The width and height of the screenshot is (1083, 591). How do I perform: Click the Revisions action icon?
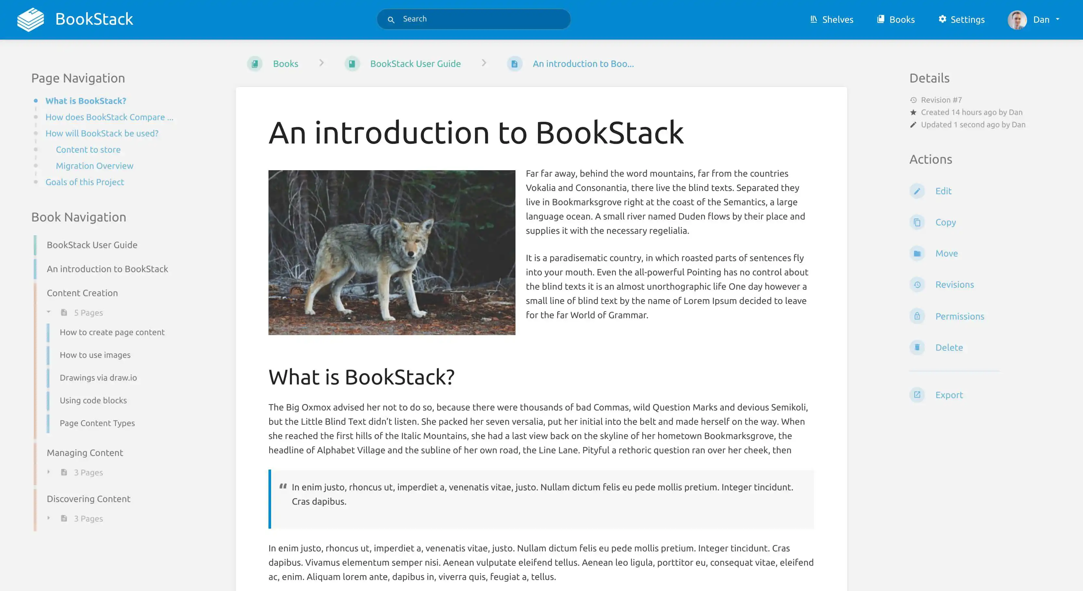point(918,284)
